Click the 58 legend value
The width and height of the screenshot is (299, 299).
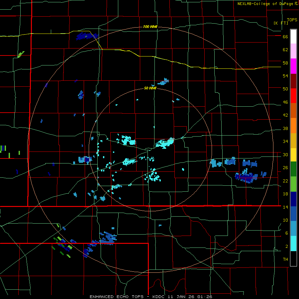pos(285,63)
